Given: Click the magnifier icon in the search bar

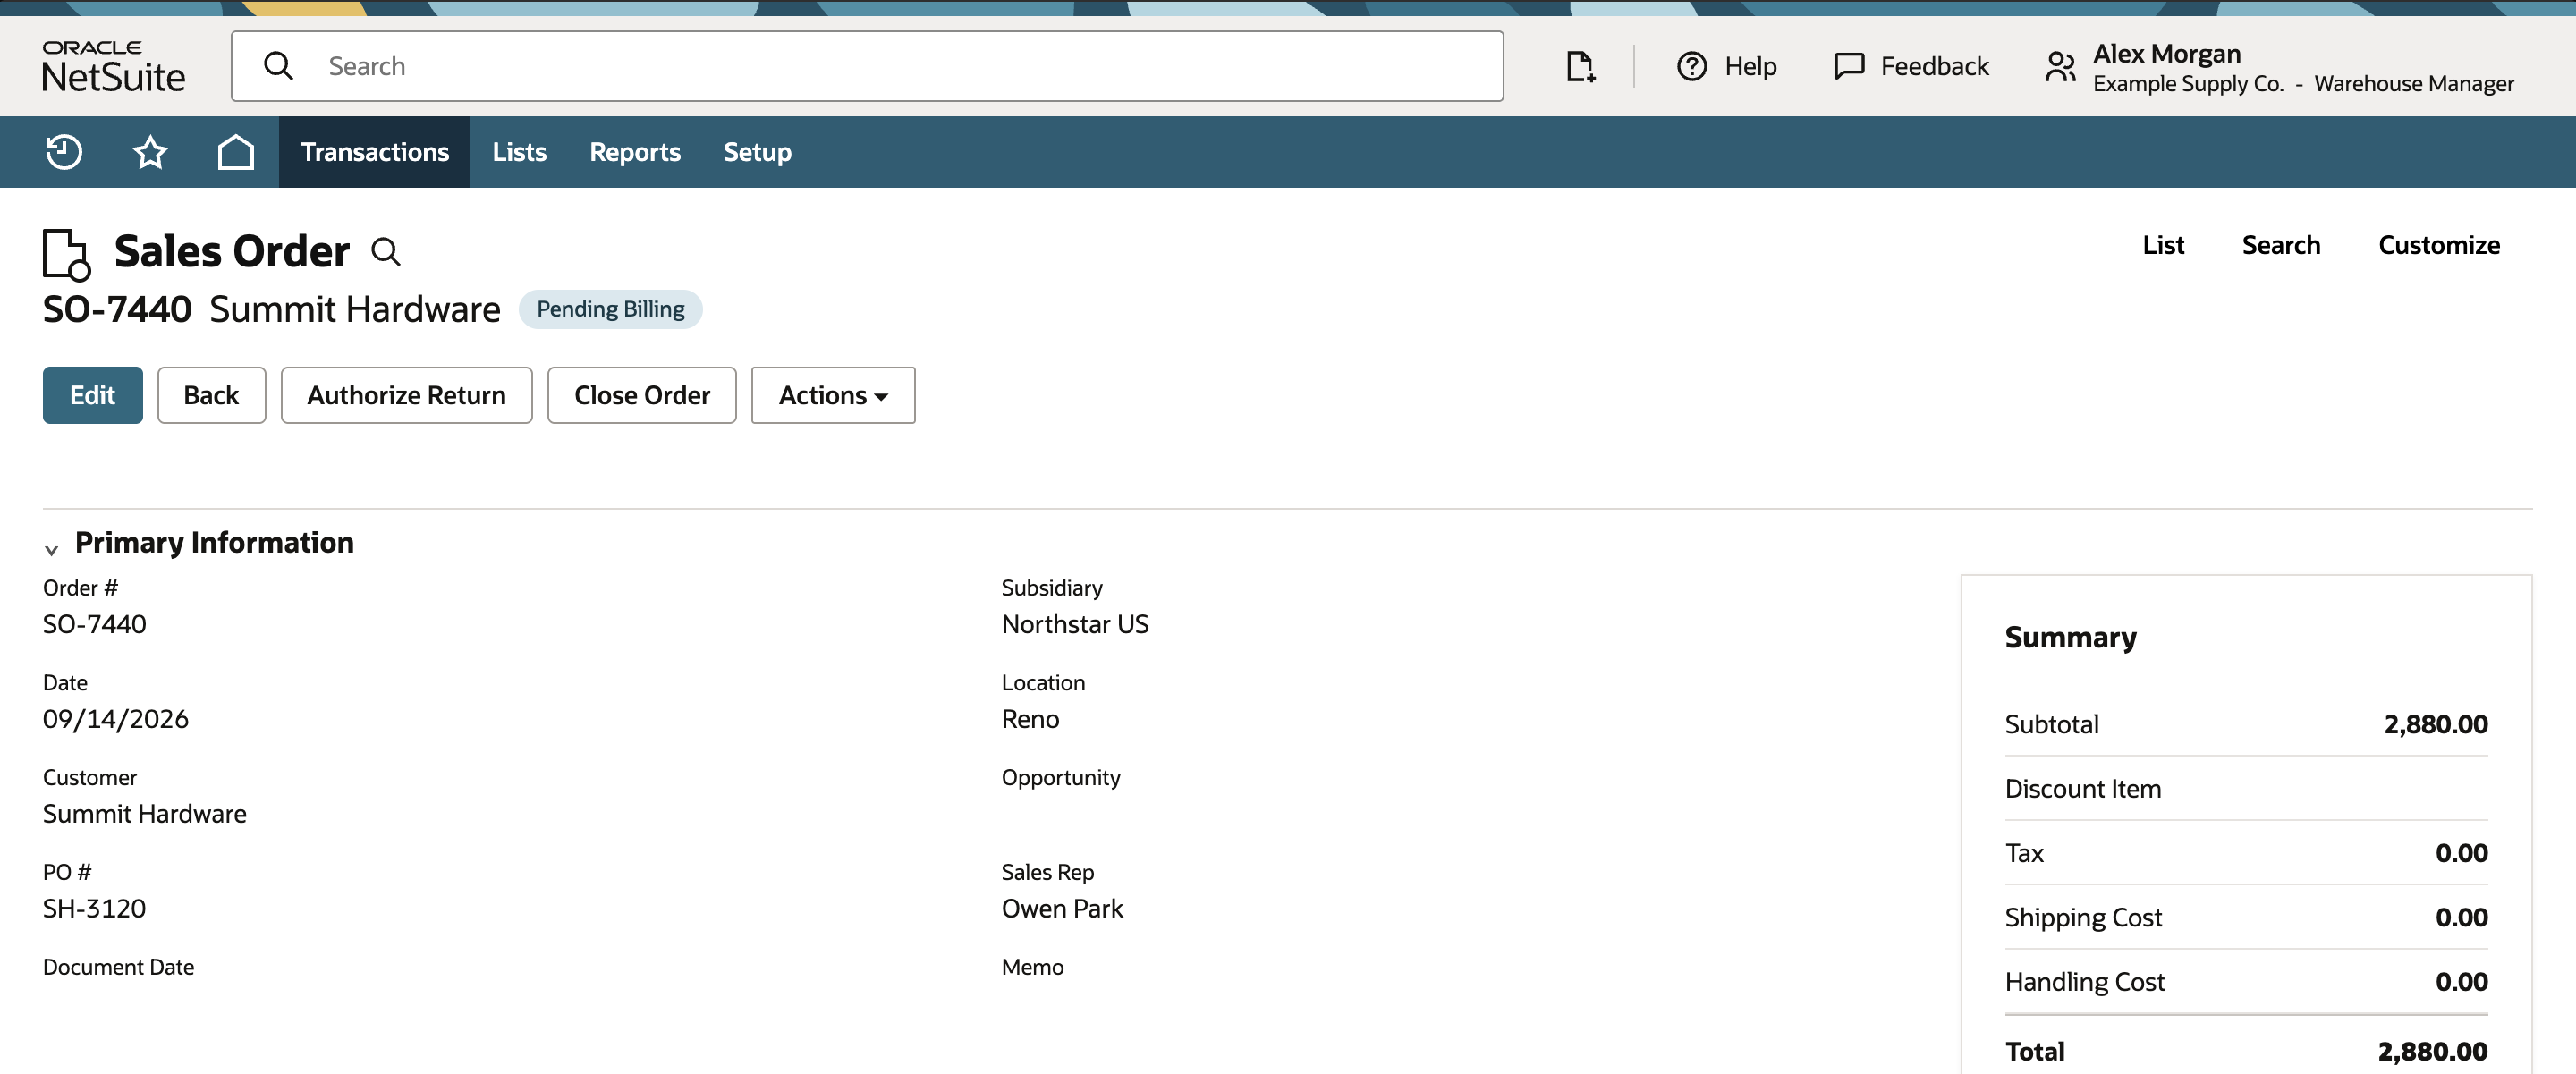Looking at the screenshot, I should (278, 66).
